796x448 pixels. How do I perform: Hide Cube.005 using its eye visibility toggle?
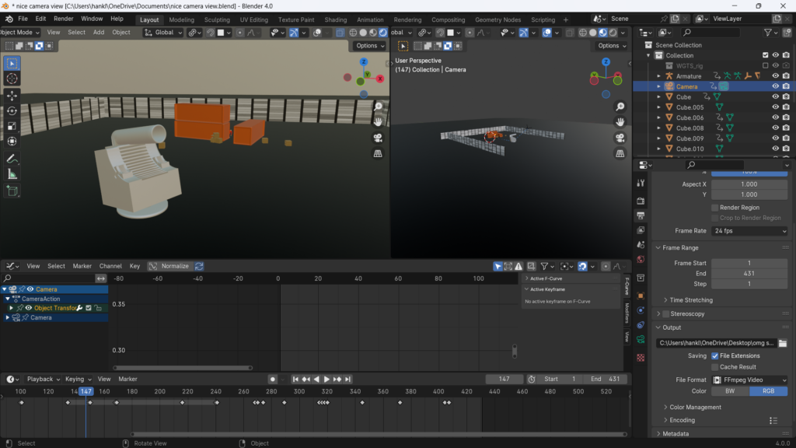pyautogui.click(x=774, y=107)
